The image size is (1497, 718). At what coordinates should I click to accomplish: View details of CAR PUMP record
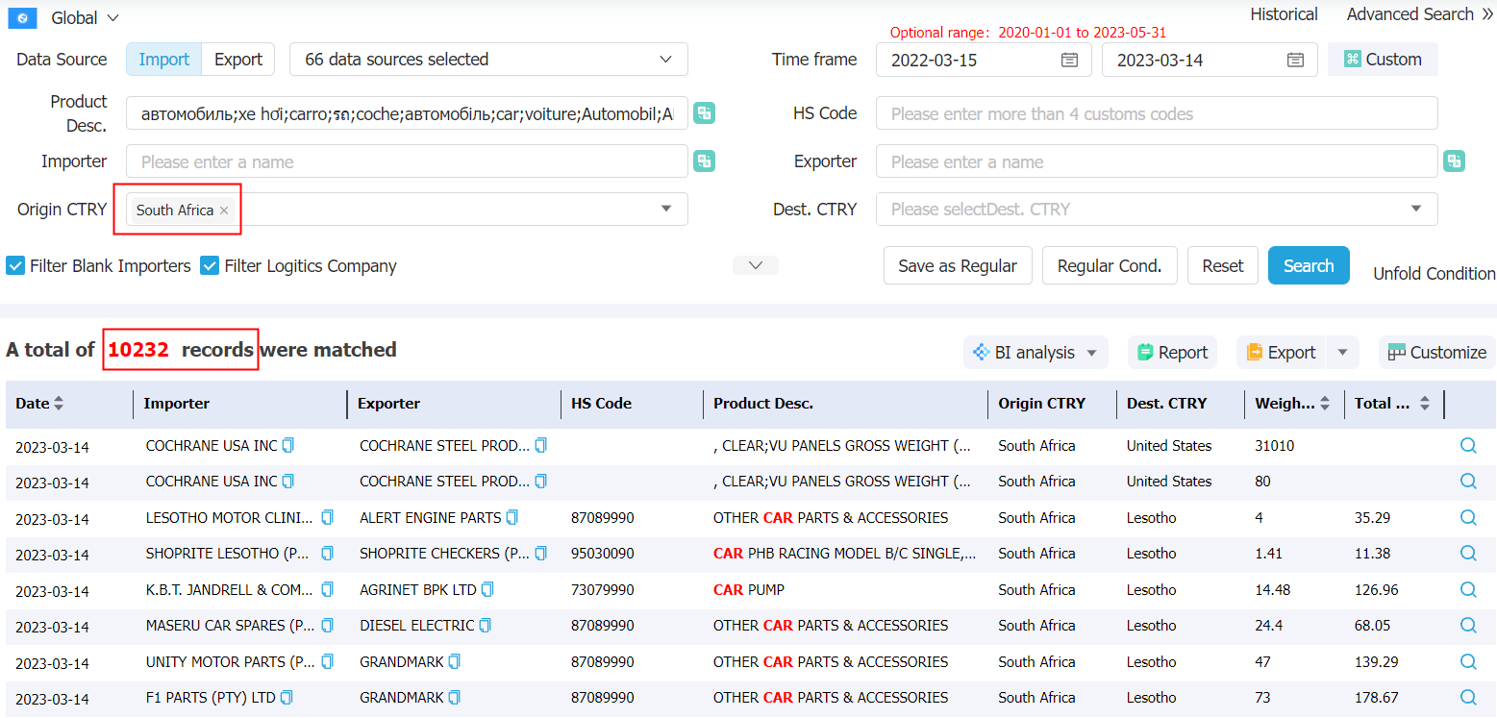click(x=1468, y=589)
